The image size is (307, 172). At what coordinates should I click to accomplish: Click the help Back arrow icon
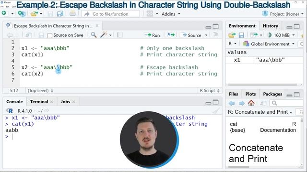pyautogui.click(x=232, y=103)
